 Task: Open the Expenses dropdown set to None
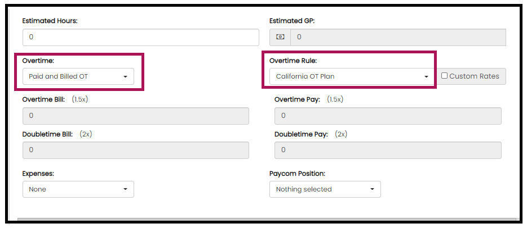pyautogui.click(x=78, y=189)
